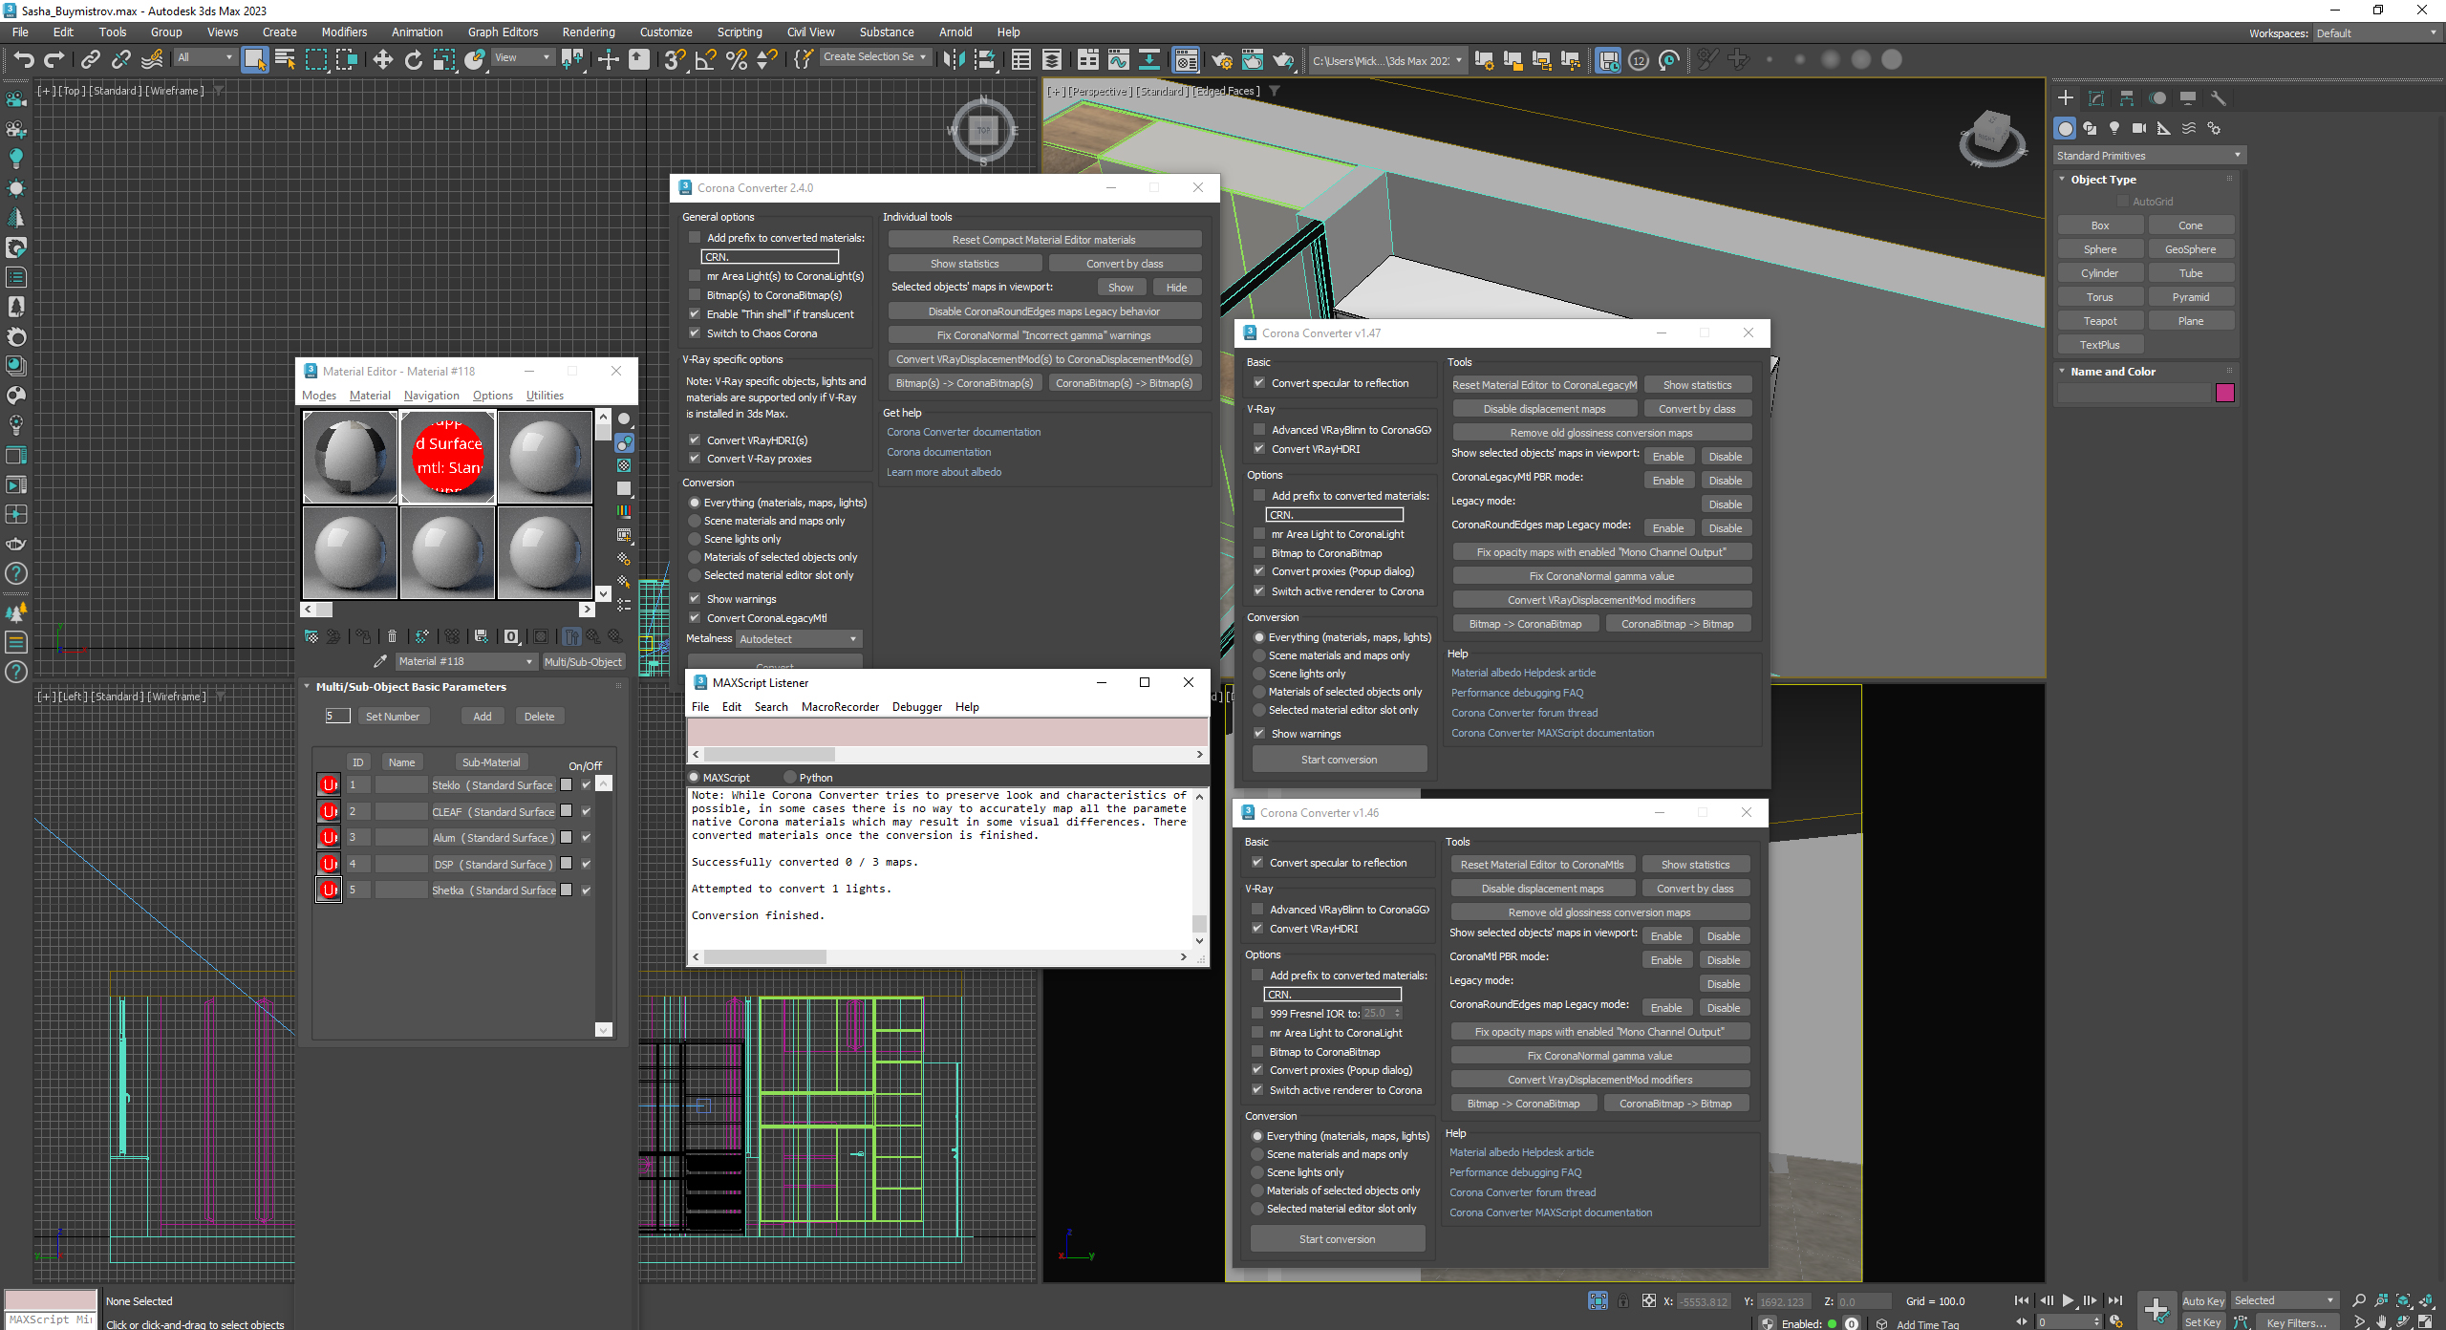
Task: Click 'Show statistics' in Corona Converter 2.4.0
Action: [x=964, y=264]
